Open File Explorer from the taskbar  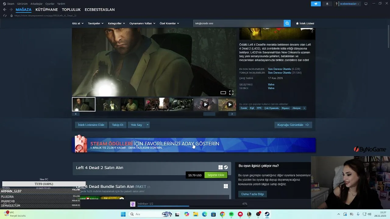click(195, 214)
